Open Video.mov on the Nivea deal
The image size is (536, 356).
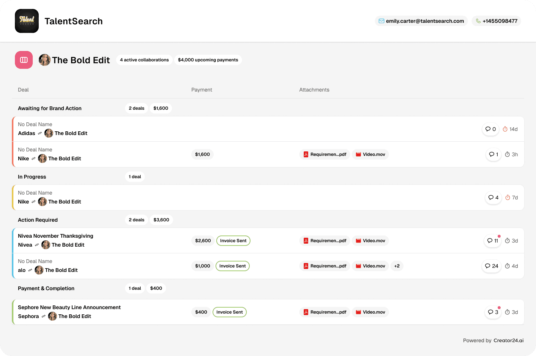(370, 241)
